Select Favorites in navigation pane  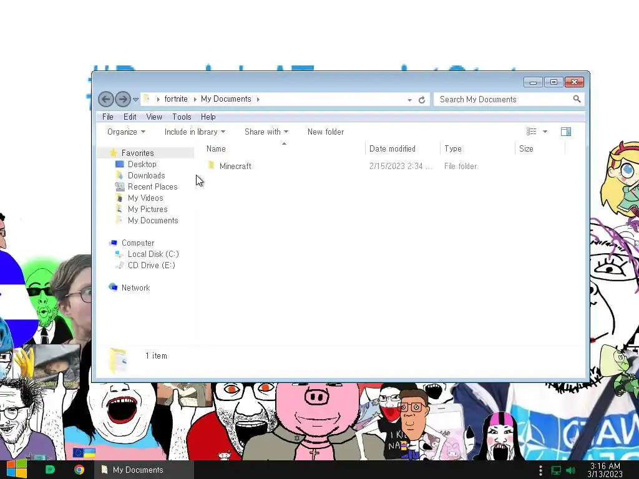click(138, 153)
